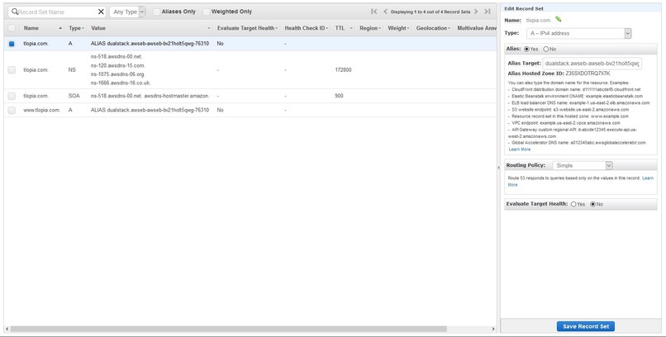Viewport: 666px width, 337px height.
Task: Toggle the Aliases Only checkbox
Action: tap(157, 12)
